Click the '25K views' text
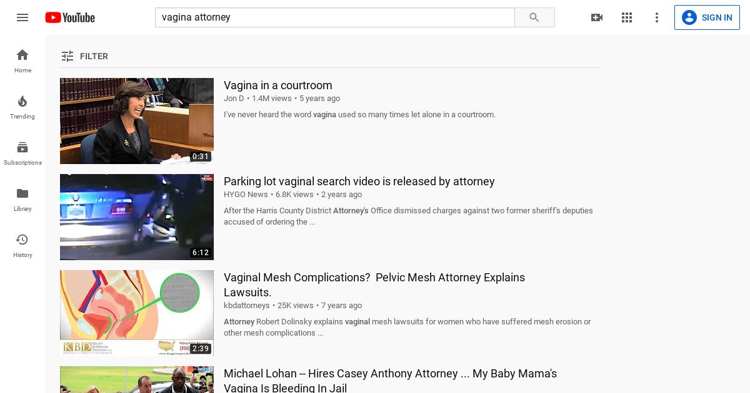This screenshot has height=393, width=750. point(296,306)
